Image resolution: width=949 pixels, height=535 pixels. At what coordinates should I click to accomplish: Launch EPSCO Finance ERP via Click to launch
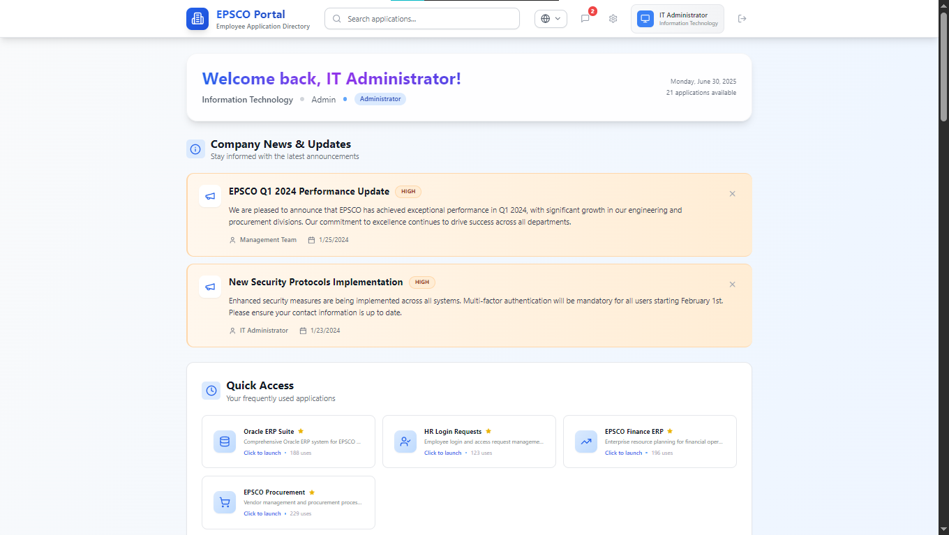tap(624, 453)
